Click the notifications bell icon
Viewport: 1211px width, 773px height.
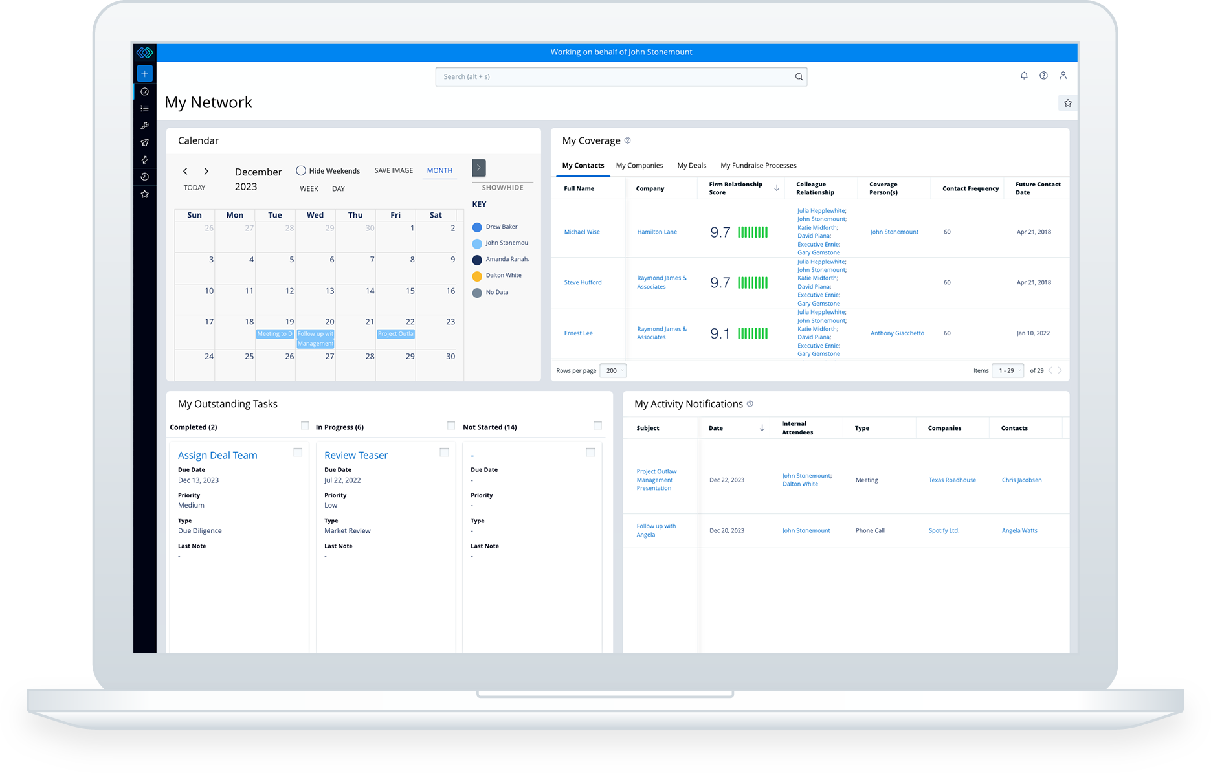pos(1024,76)
